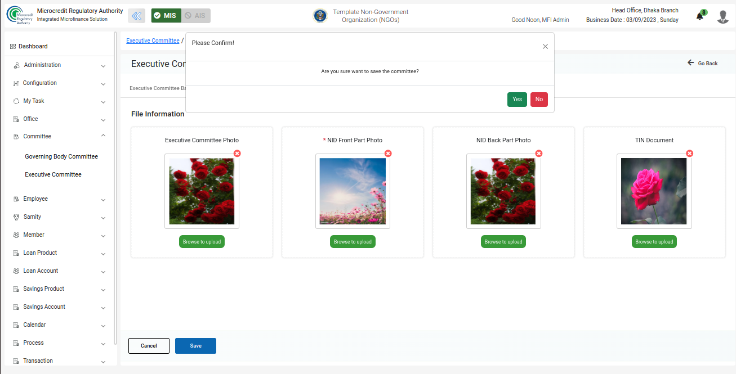Expand the Office menu chevron

[x=103, y=120]
